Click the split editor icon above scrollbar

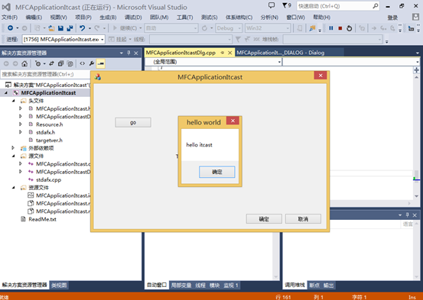coord(416,70)
